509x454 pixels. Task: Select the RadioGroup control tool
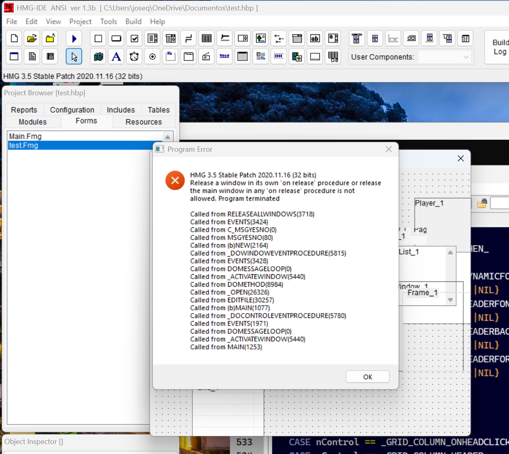(152, 56)
